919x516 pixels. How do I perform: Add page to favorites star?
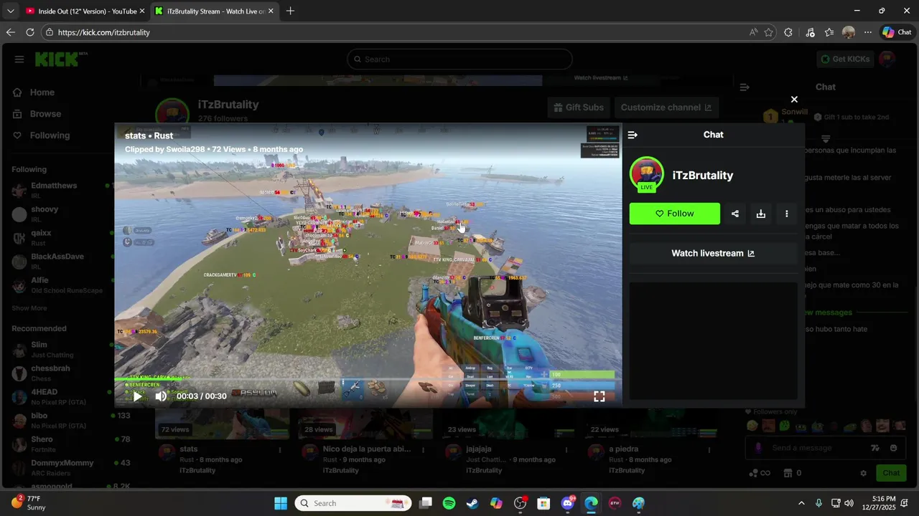(x=769, y=32)
